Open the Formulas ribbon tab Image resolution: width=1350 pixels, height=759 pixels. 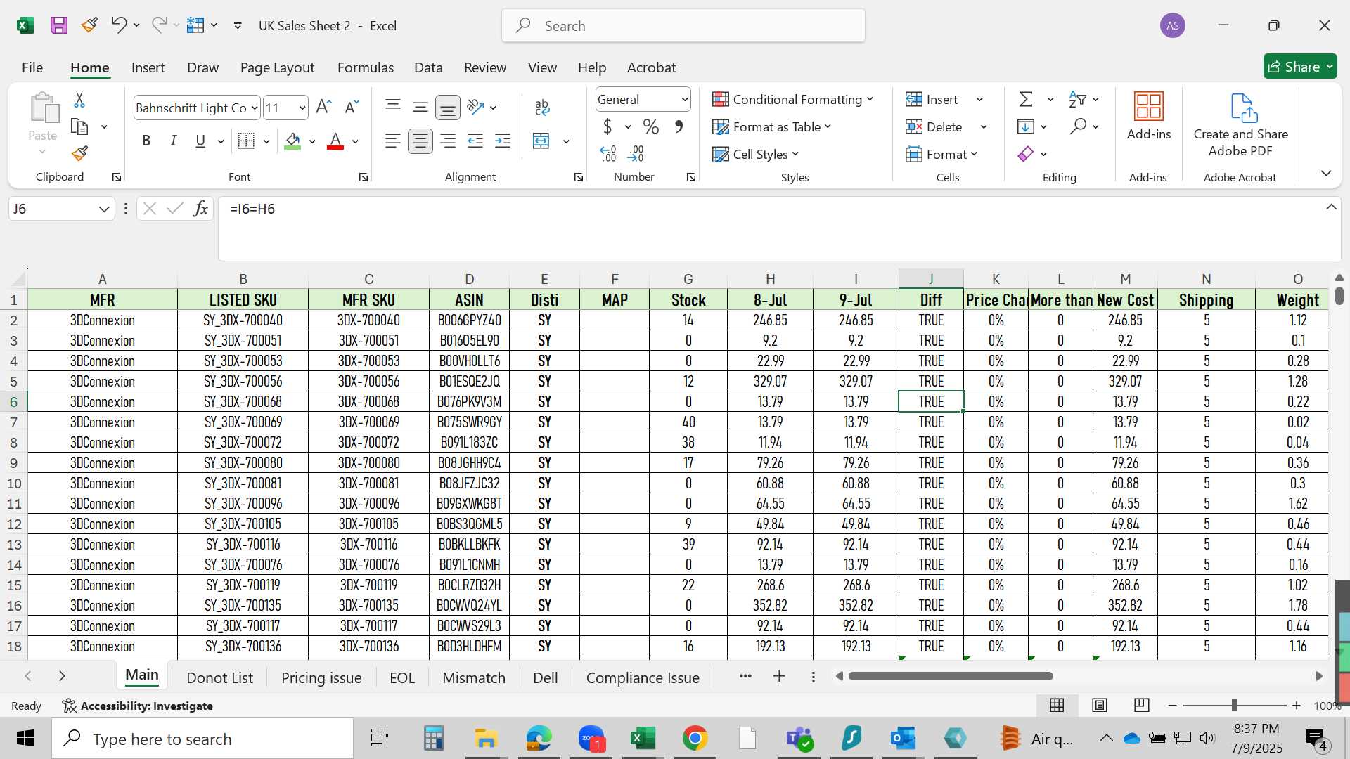tap(366, 67)
